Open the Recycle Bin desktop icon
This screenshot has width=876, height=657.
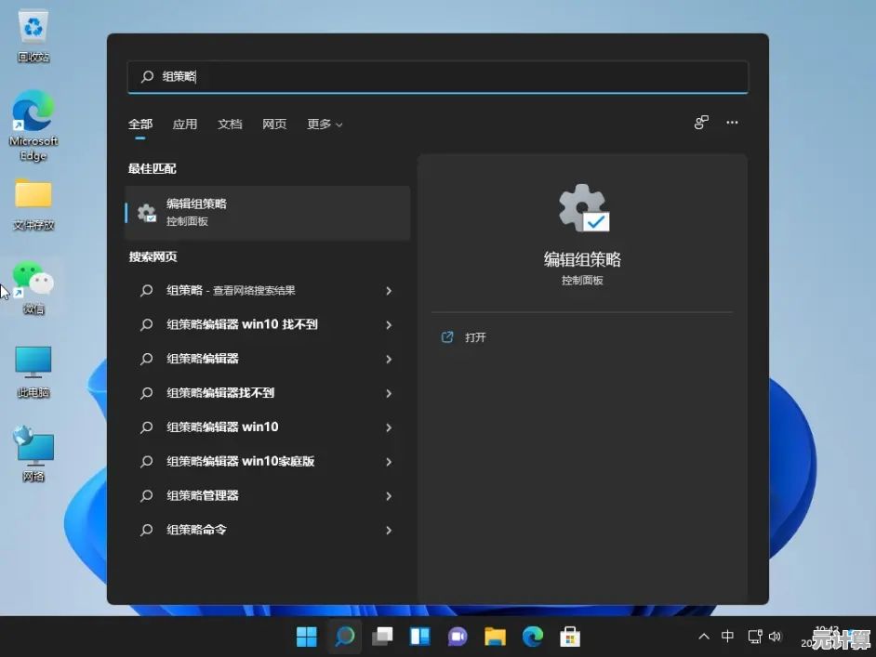[33, 34]
